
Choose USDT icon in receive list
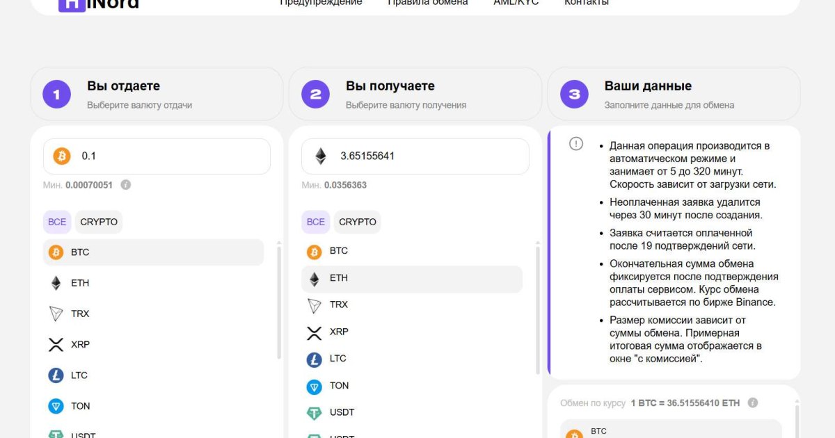click(315, 413)
